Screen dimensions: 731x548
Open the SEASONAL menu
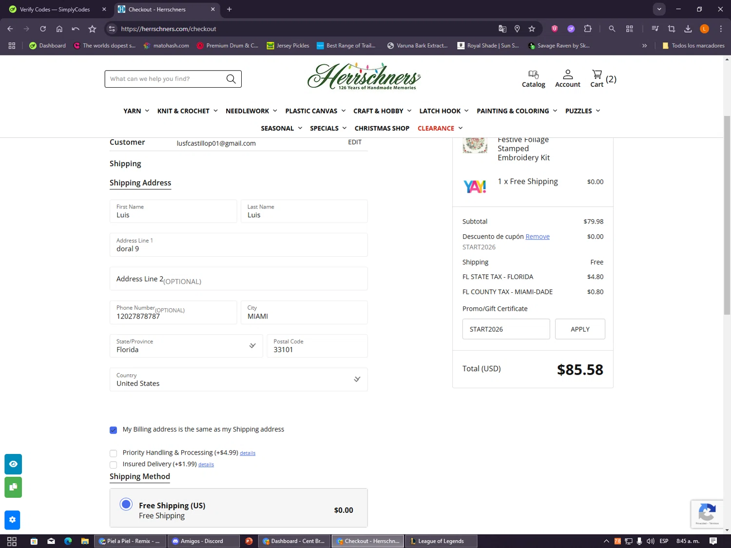click(x=282, y=128)
